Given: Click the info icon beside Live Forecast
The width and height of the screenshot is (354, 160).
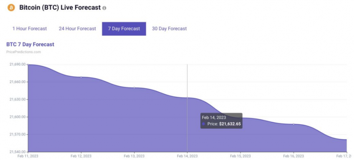Looking at the screenshot, I should coord(104,8).
